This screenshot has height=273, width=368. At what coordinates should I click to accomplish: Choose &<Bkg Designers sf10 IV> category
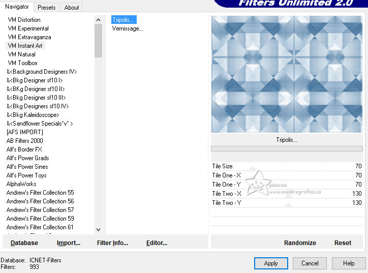coord(38,106)
